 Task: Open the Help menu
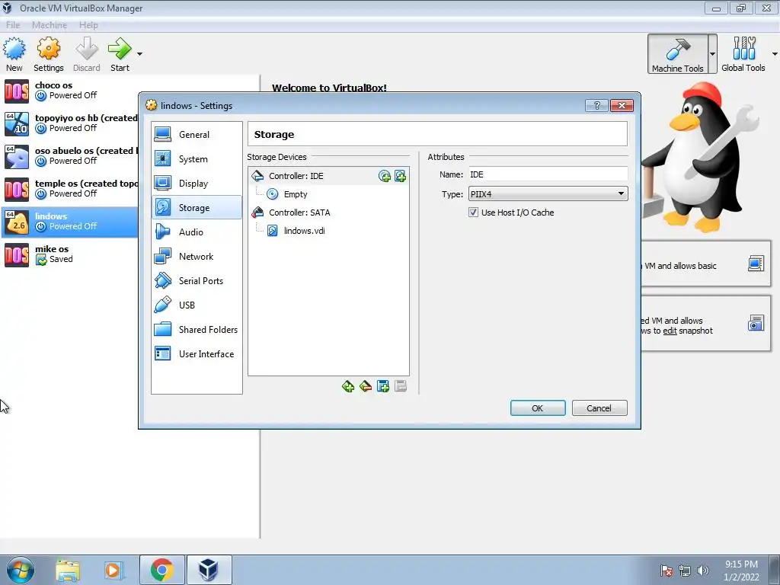(x=88, y=25)
